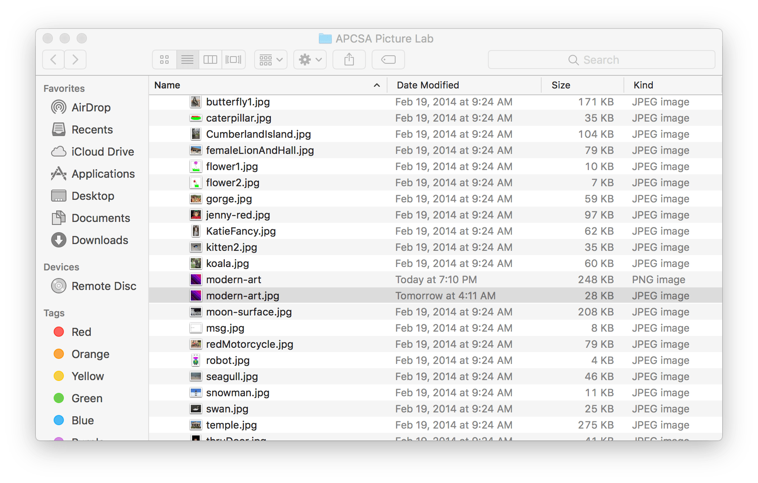The height and width of the screenshot is (483, 758).
Task: Switch to column view mode
Action: pyautogui.click(x=210, y=60)
